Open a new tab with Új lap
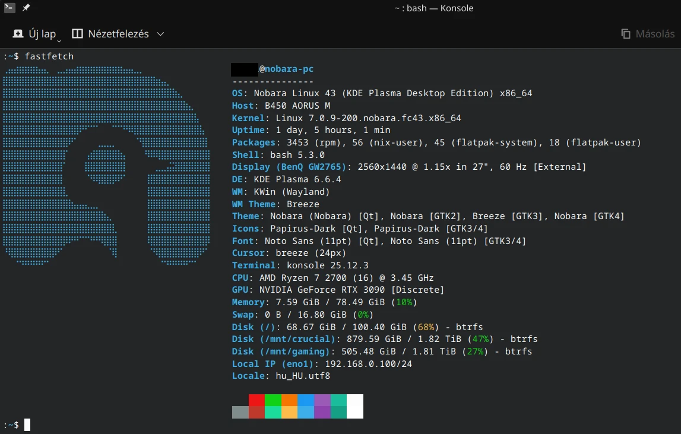The image size is (681, 434). pos(35,34)
